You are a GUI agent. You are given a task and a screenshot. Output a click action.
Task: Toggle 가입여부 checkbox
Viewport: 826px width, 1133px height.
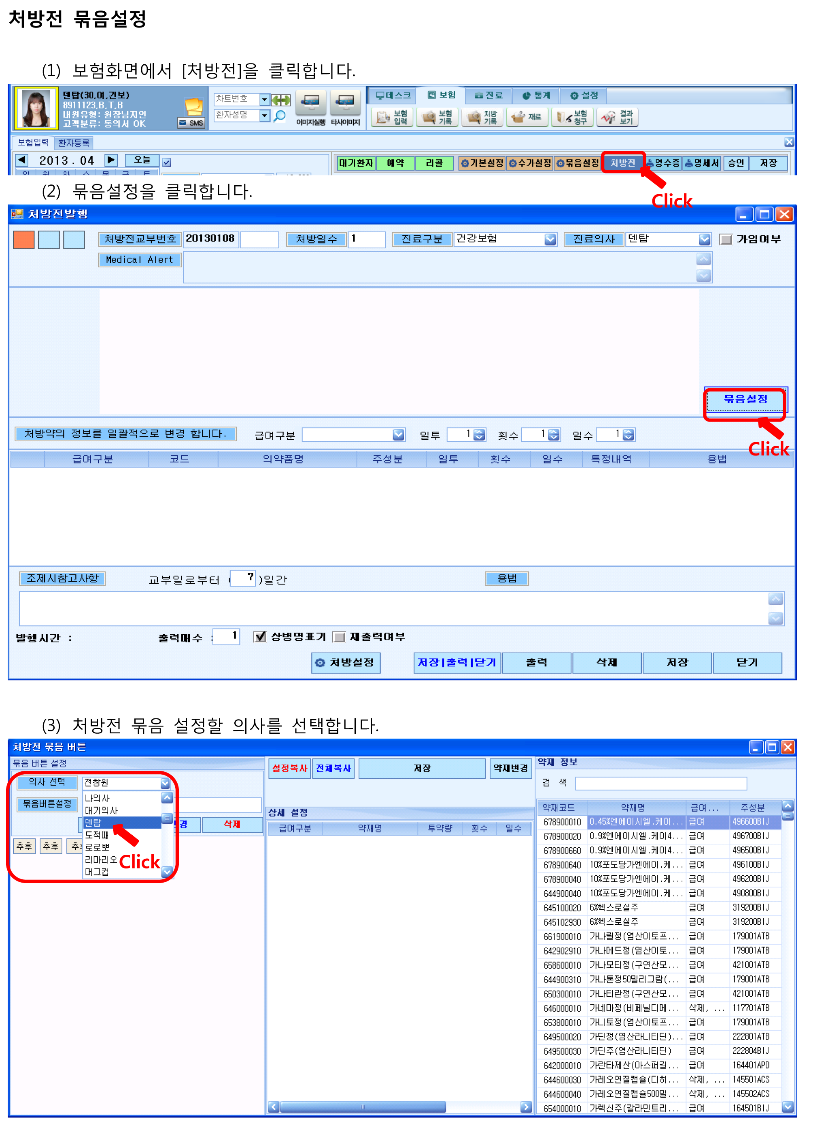pyautogui.click(x=726, y=239)
